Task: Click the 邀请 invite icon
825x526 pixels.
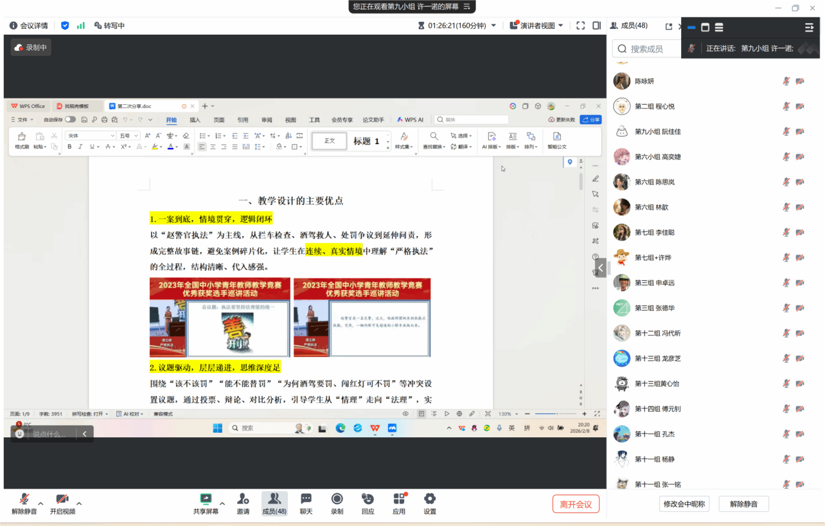Action: 243,503
